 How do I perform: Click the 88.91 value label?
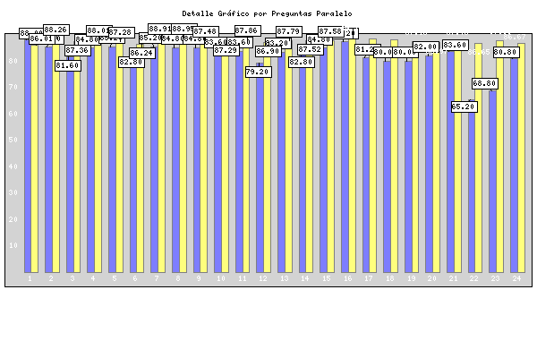pos(161,29)
